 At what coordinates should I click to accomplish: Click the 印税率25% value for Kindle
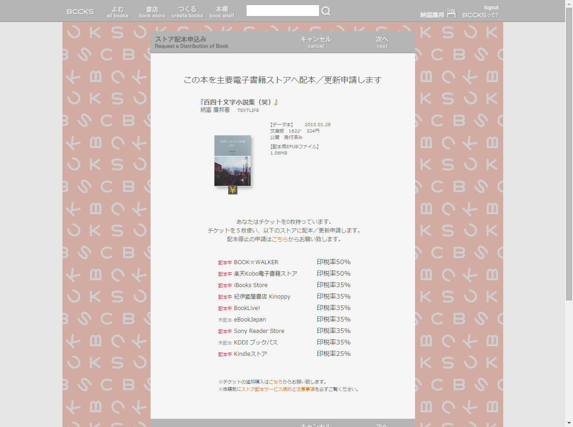[333, 354]
